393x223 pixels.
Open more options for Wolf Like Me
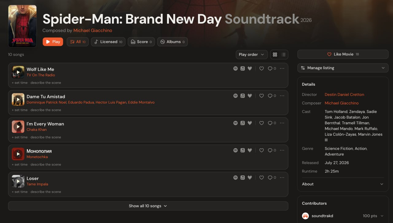coord(282,69)
